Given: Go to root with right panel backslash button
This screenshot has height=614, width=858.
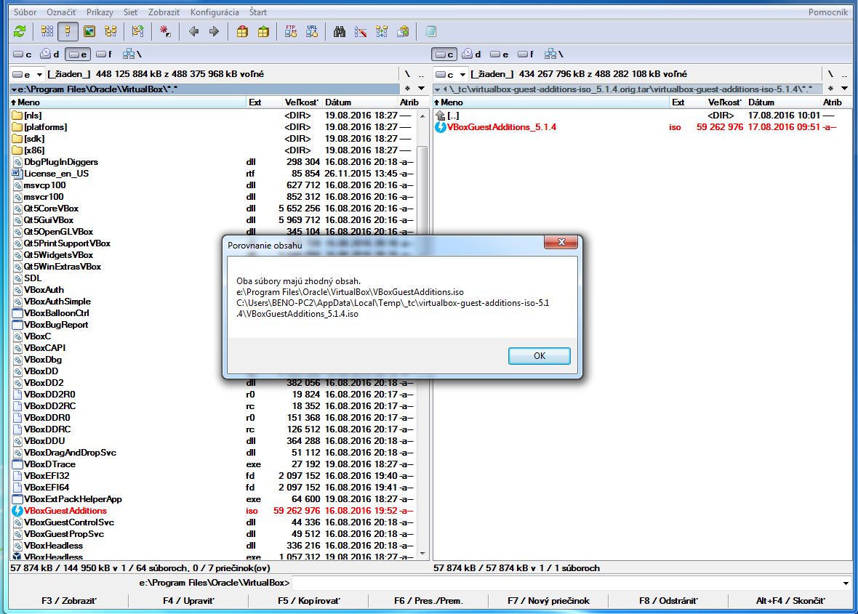Looking at the screenshot, I should pos(830,74).
